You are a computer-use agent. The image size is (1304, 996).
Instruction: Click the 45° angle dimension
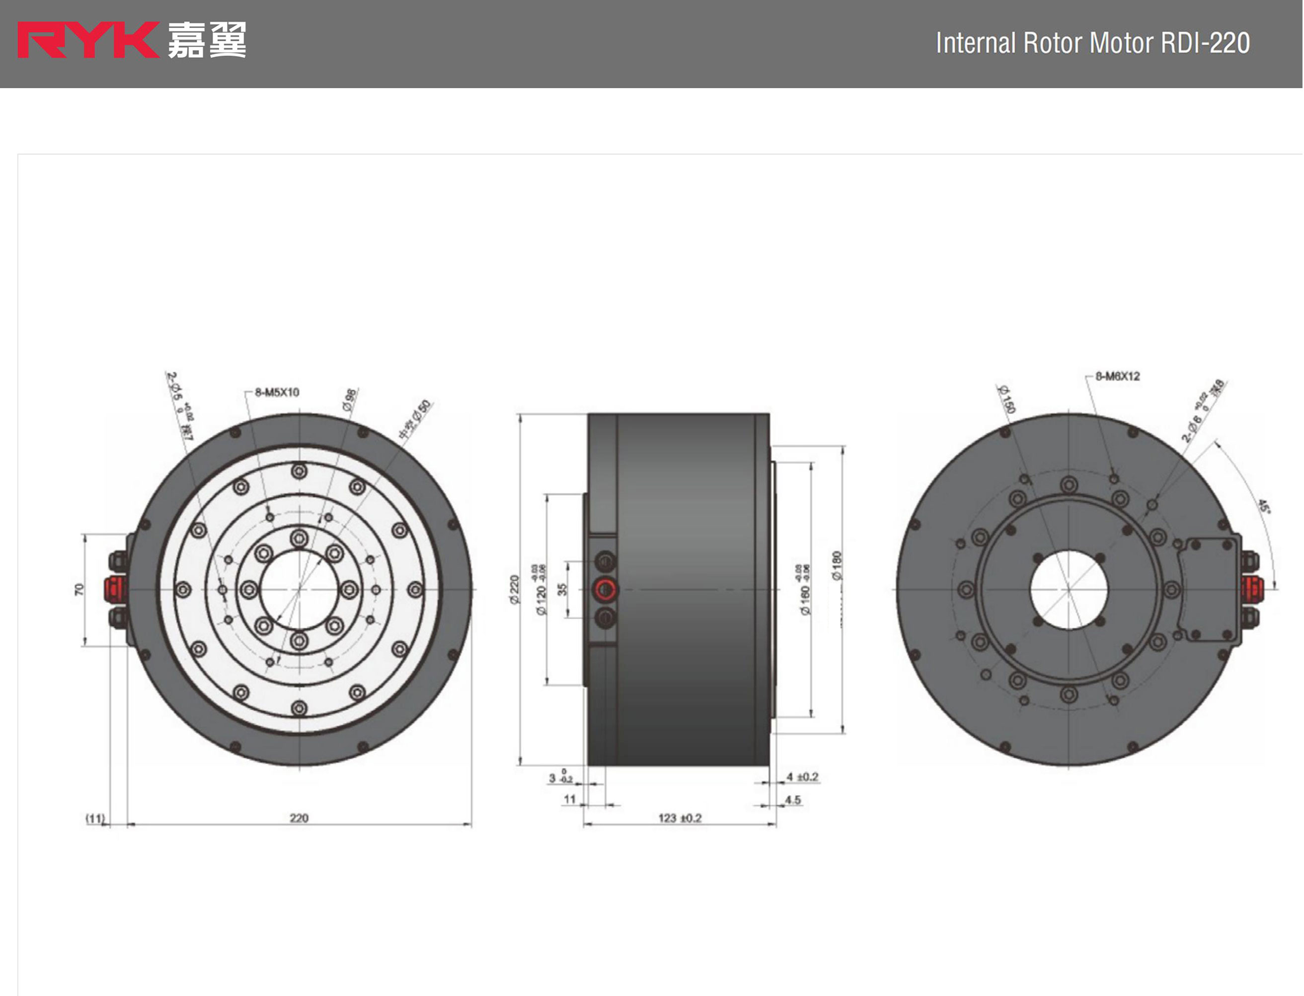(1263, 507)
